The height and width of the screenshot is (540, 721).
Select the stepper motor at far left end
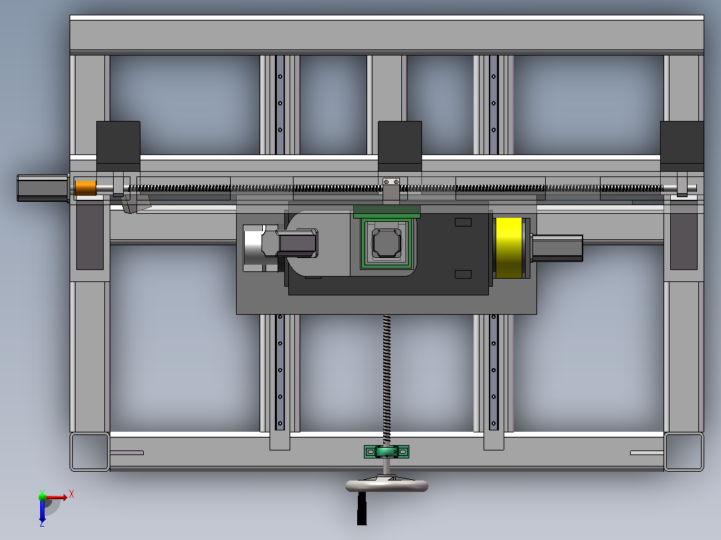(43, 188)
